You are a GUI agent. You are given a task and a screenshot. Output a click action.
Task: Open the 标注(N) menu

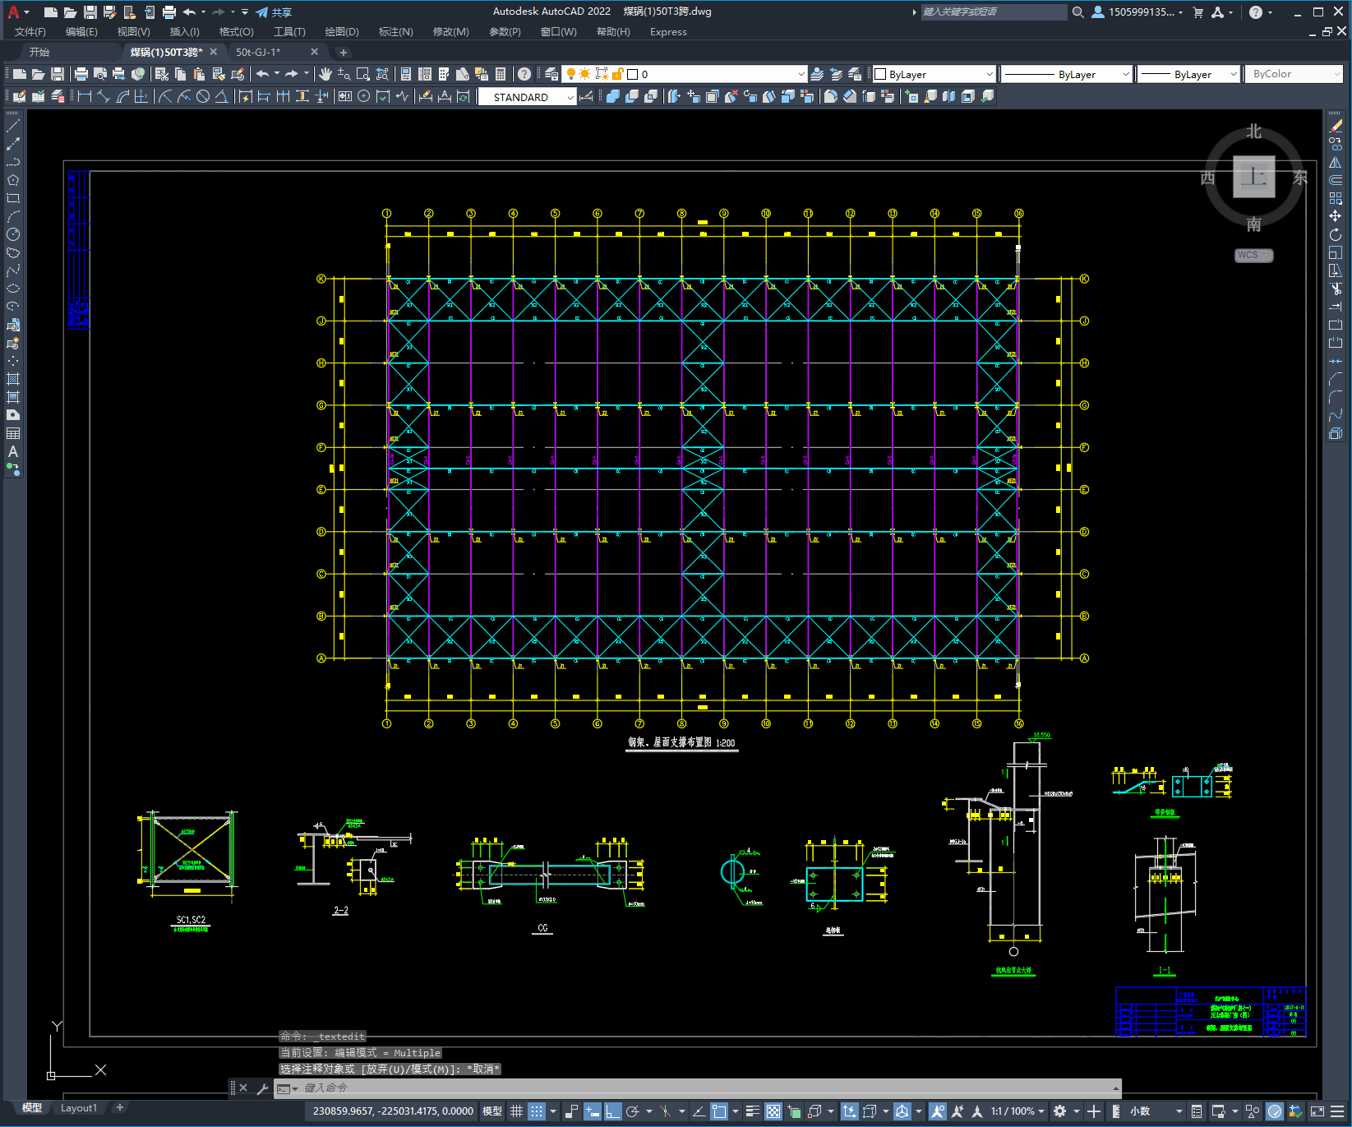coord(395,32)
